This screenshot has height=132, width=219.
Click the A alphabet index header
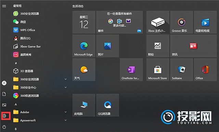click(x=16, y=104)
